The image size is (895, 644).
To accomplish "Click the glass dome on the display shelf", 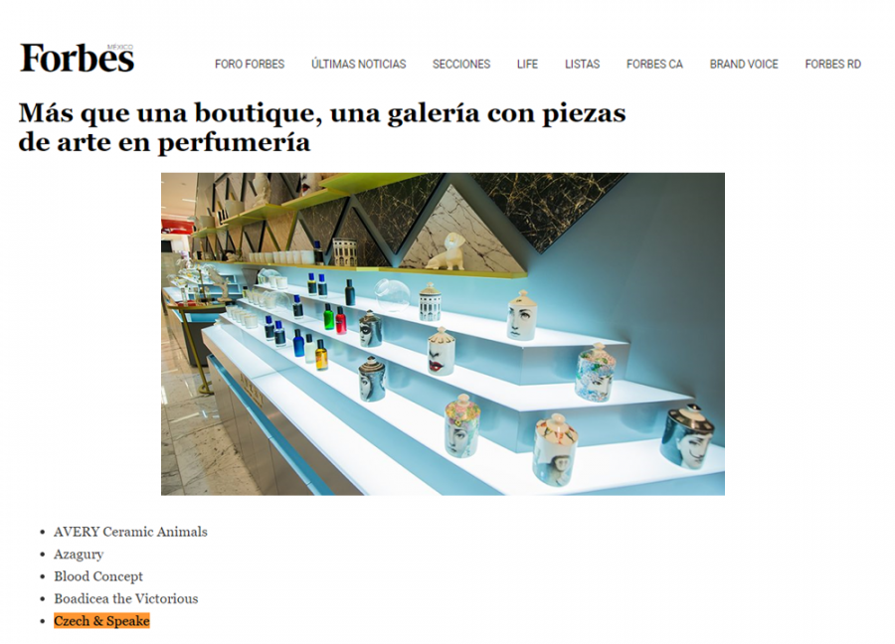I will click(392, 295).
